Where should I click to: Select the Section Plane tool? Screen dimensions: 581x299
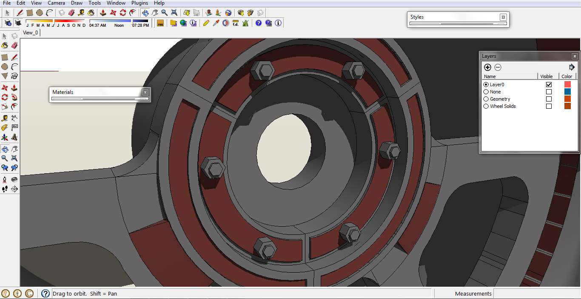14,189
